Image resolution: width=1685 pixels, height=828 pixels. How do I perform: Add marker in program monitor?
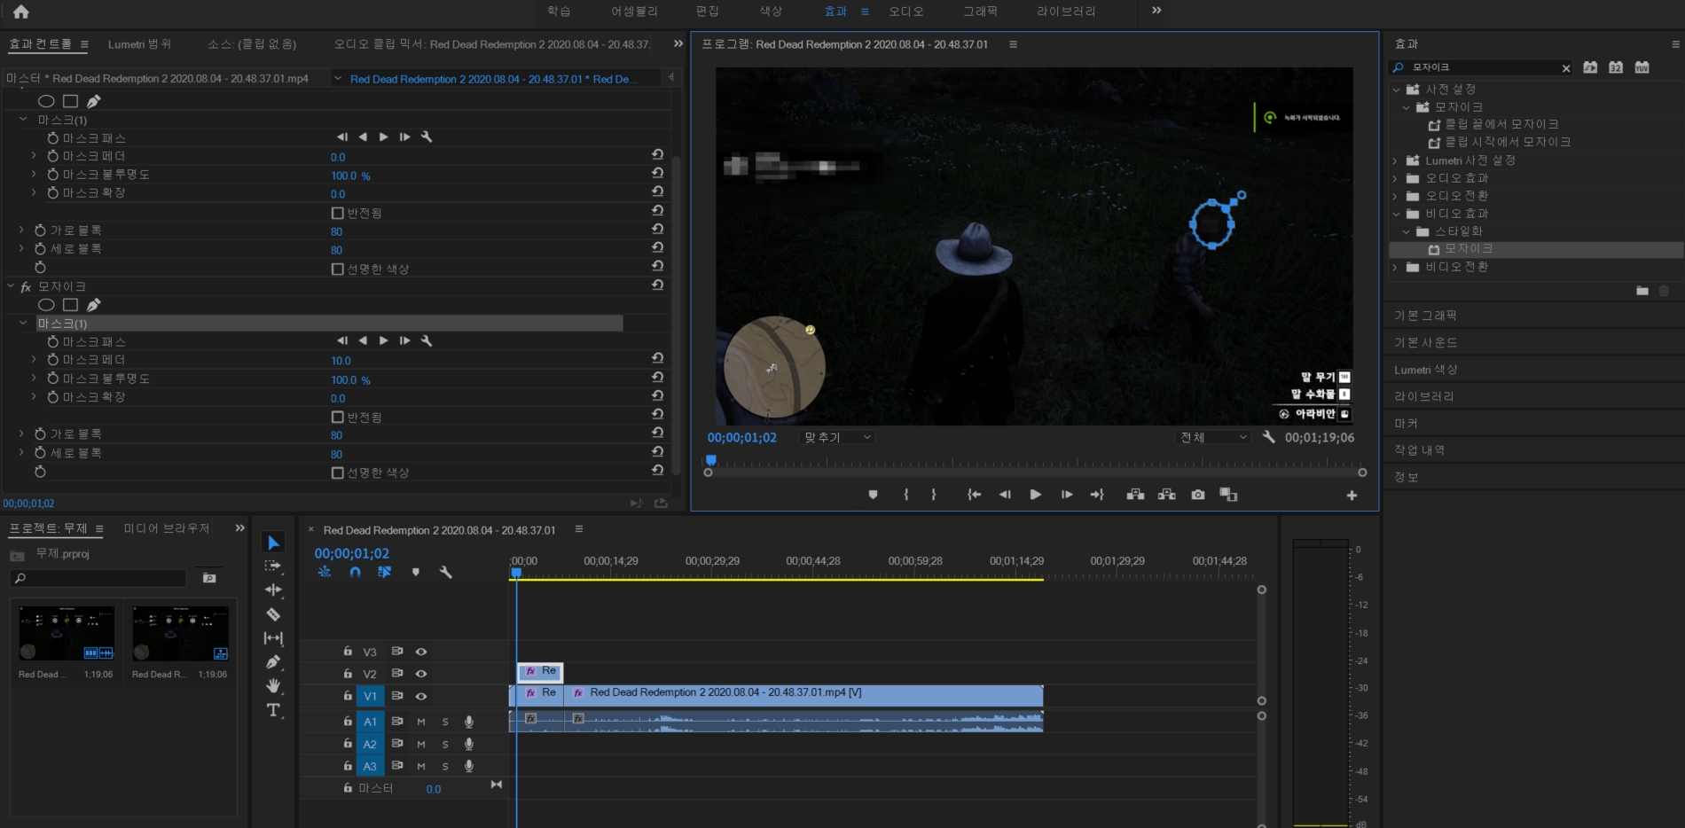click(873, 495)
